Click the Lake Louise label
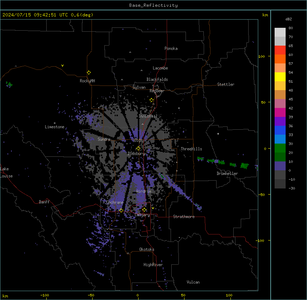Image resolution: width=307 pixels, height=300 pixels. click(x=6, y=172)
